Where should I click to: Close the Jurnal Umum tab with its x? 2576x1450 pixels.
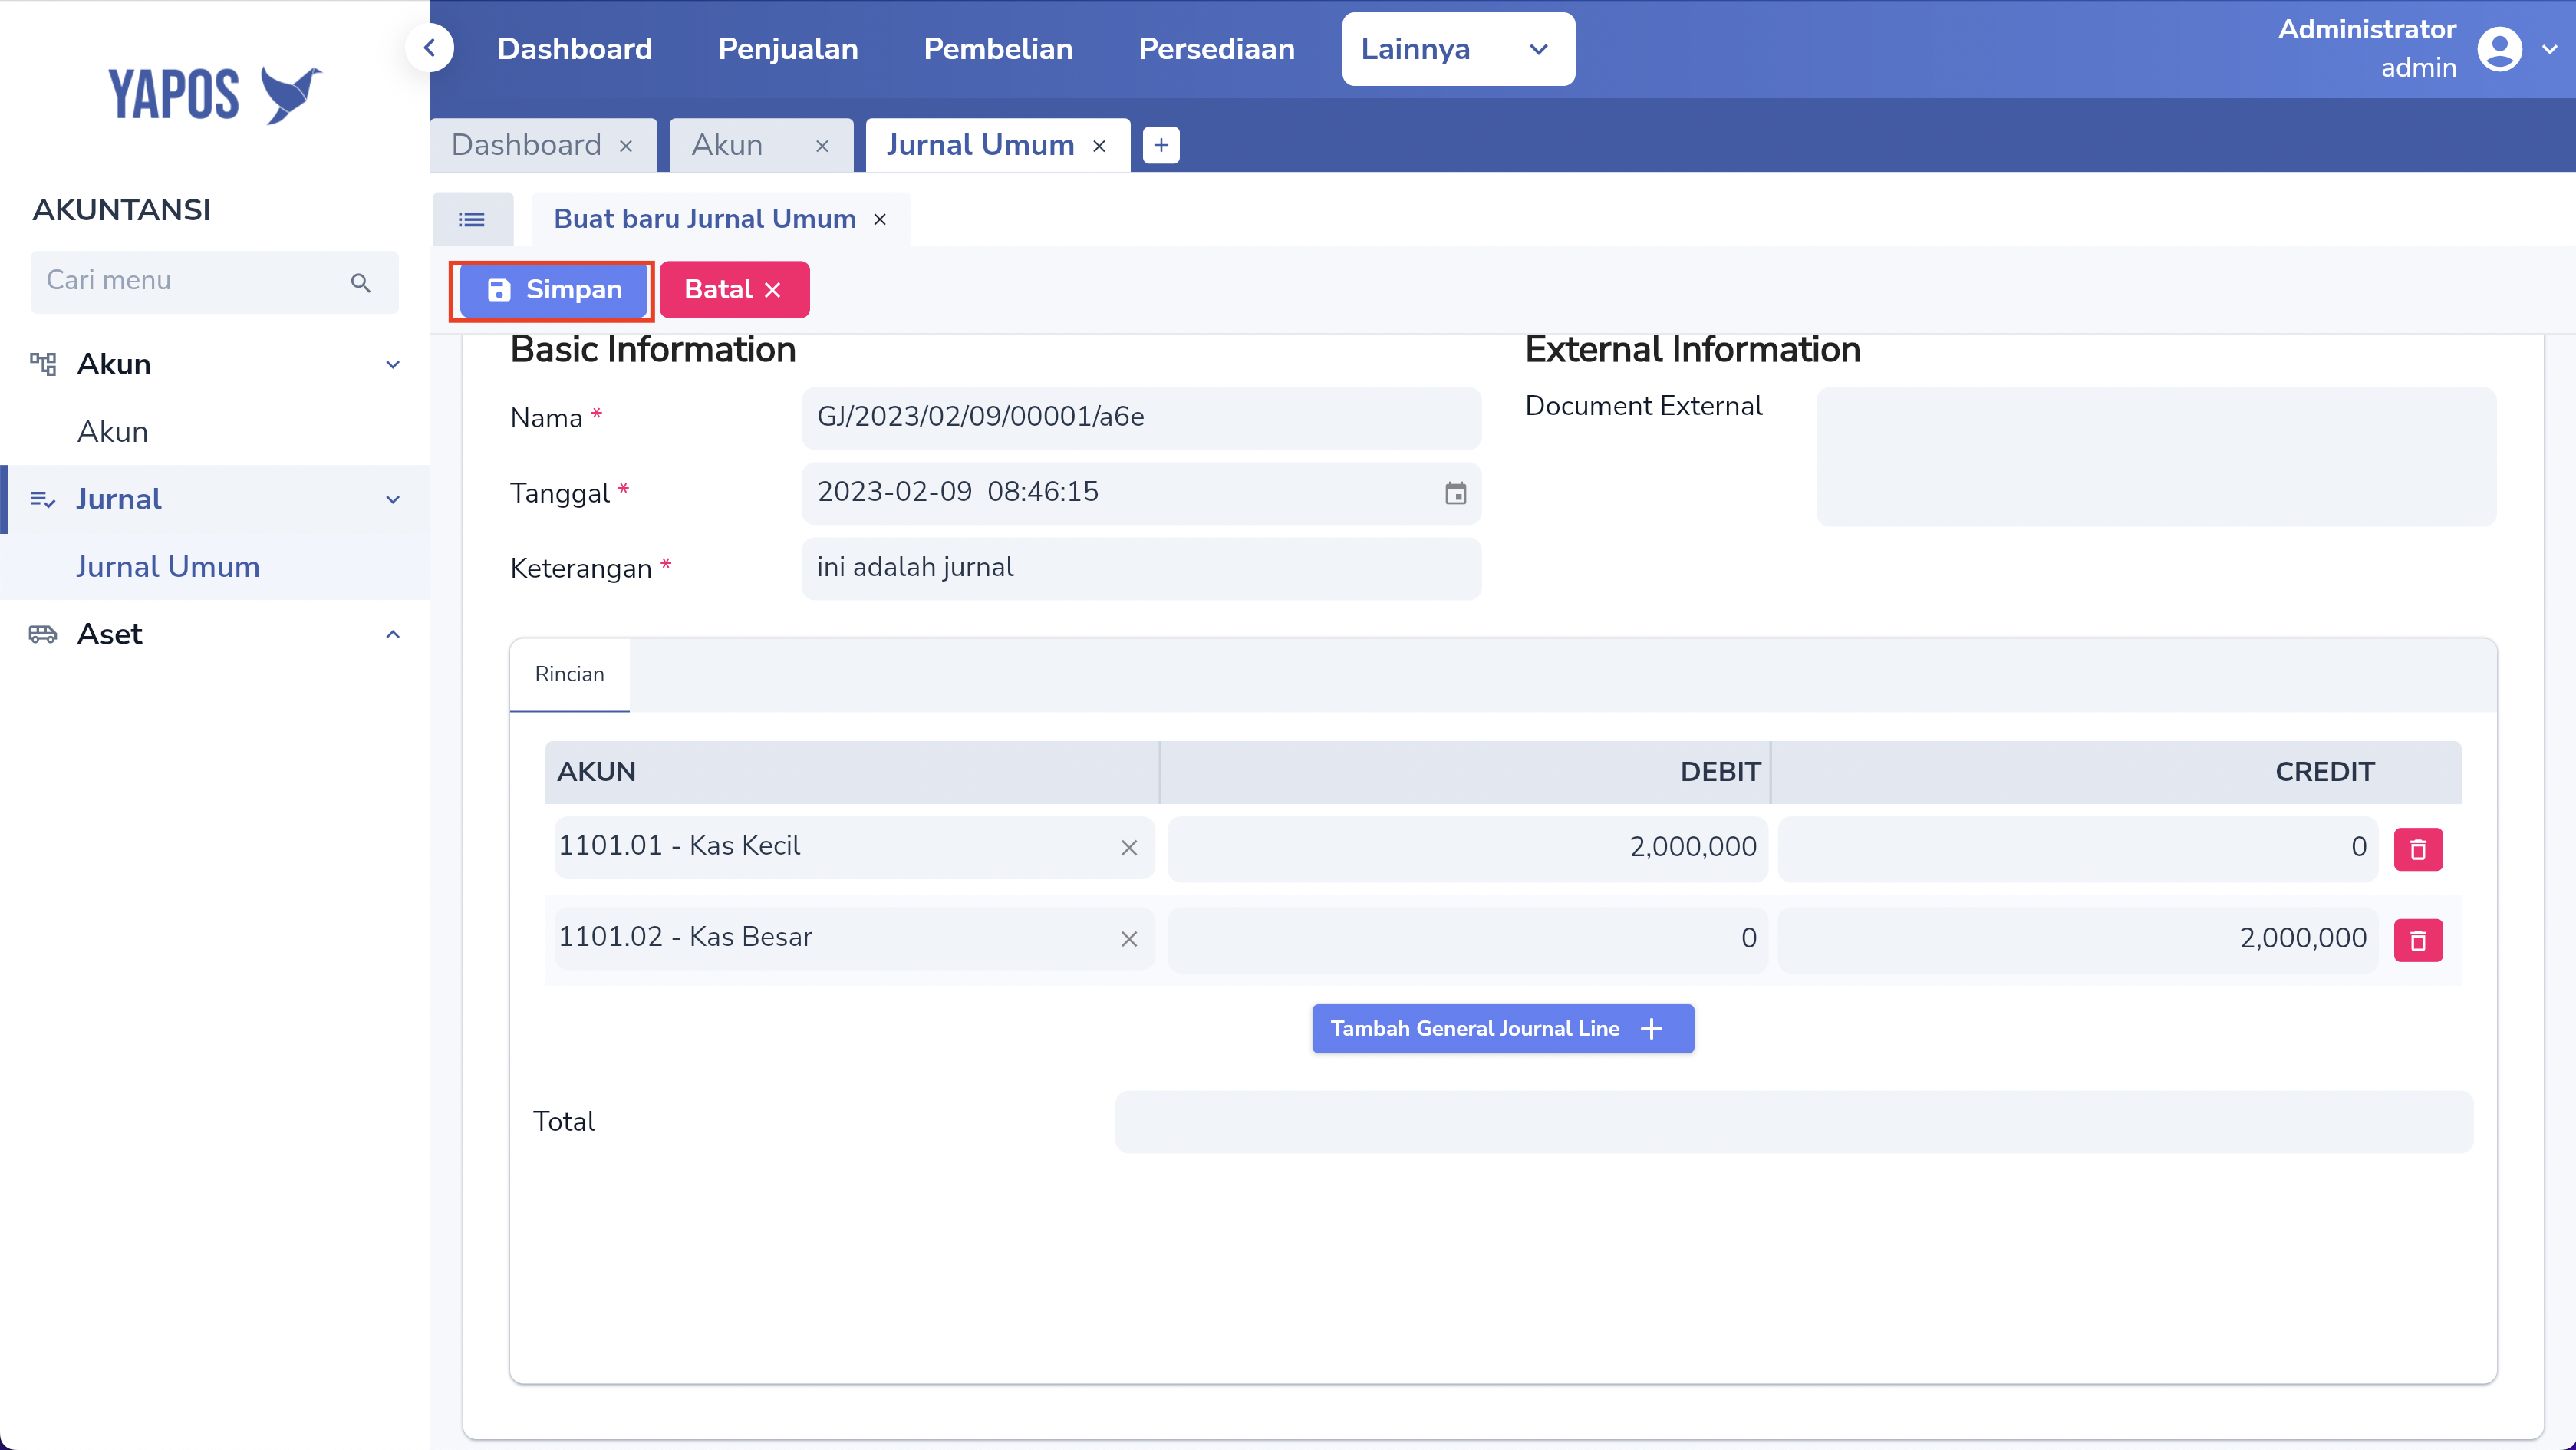pyautogui.click(x=1099, y=146)
